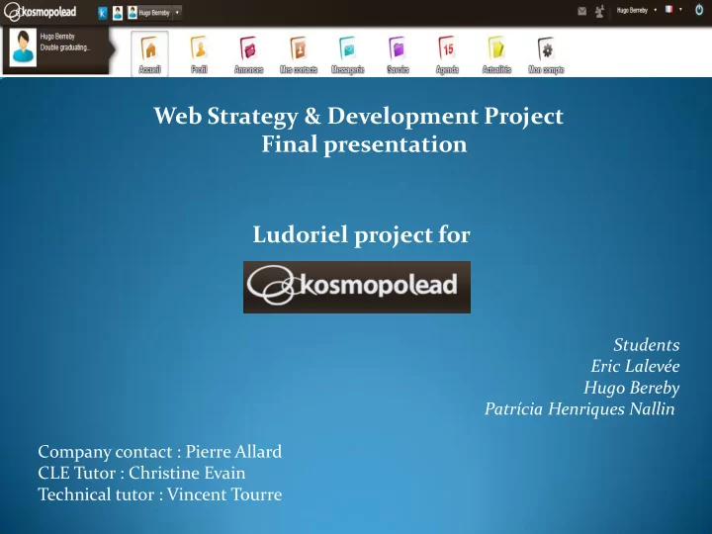The width and height of the screenshot is (712, 534).
Task: Click the name 'Patrícia Henriques Nallin'
Action: 579,408
